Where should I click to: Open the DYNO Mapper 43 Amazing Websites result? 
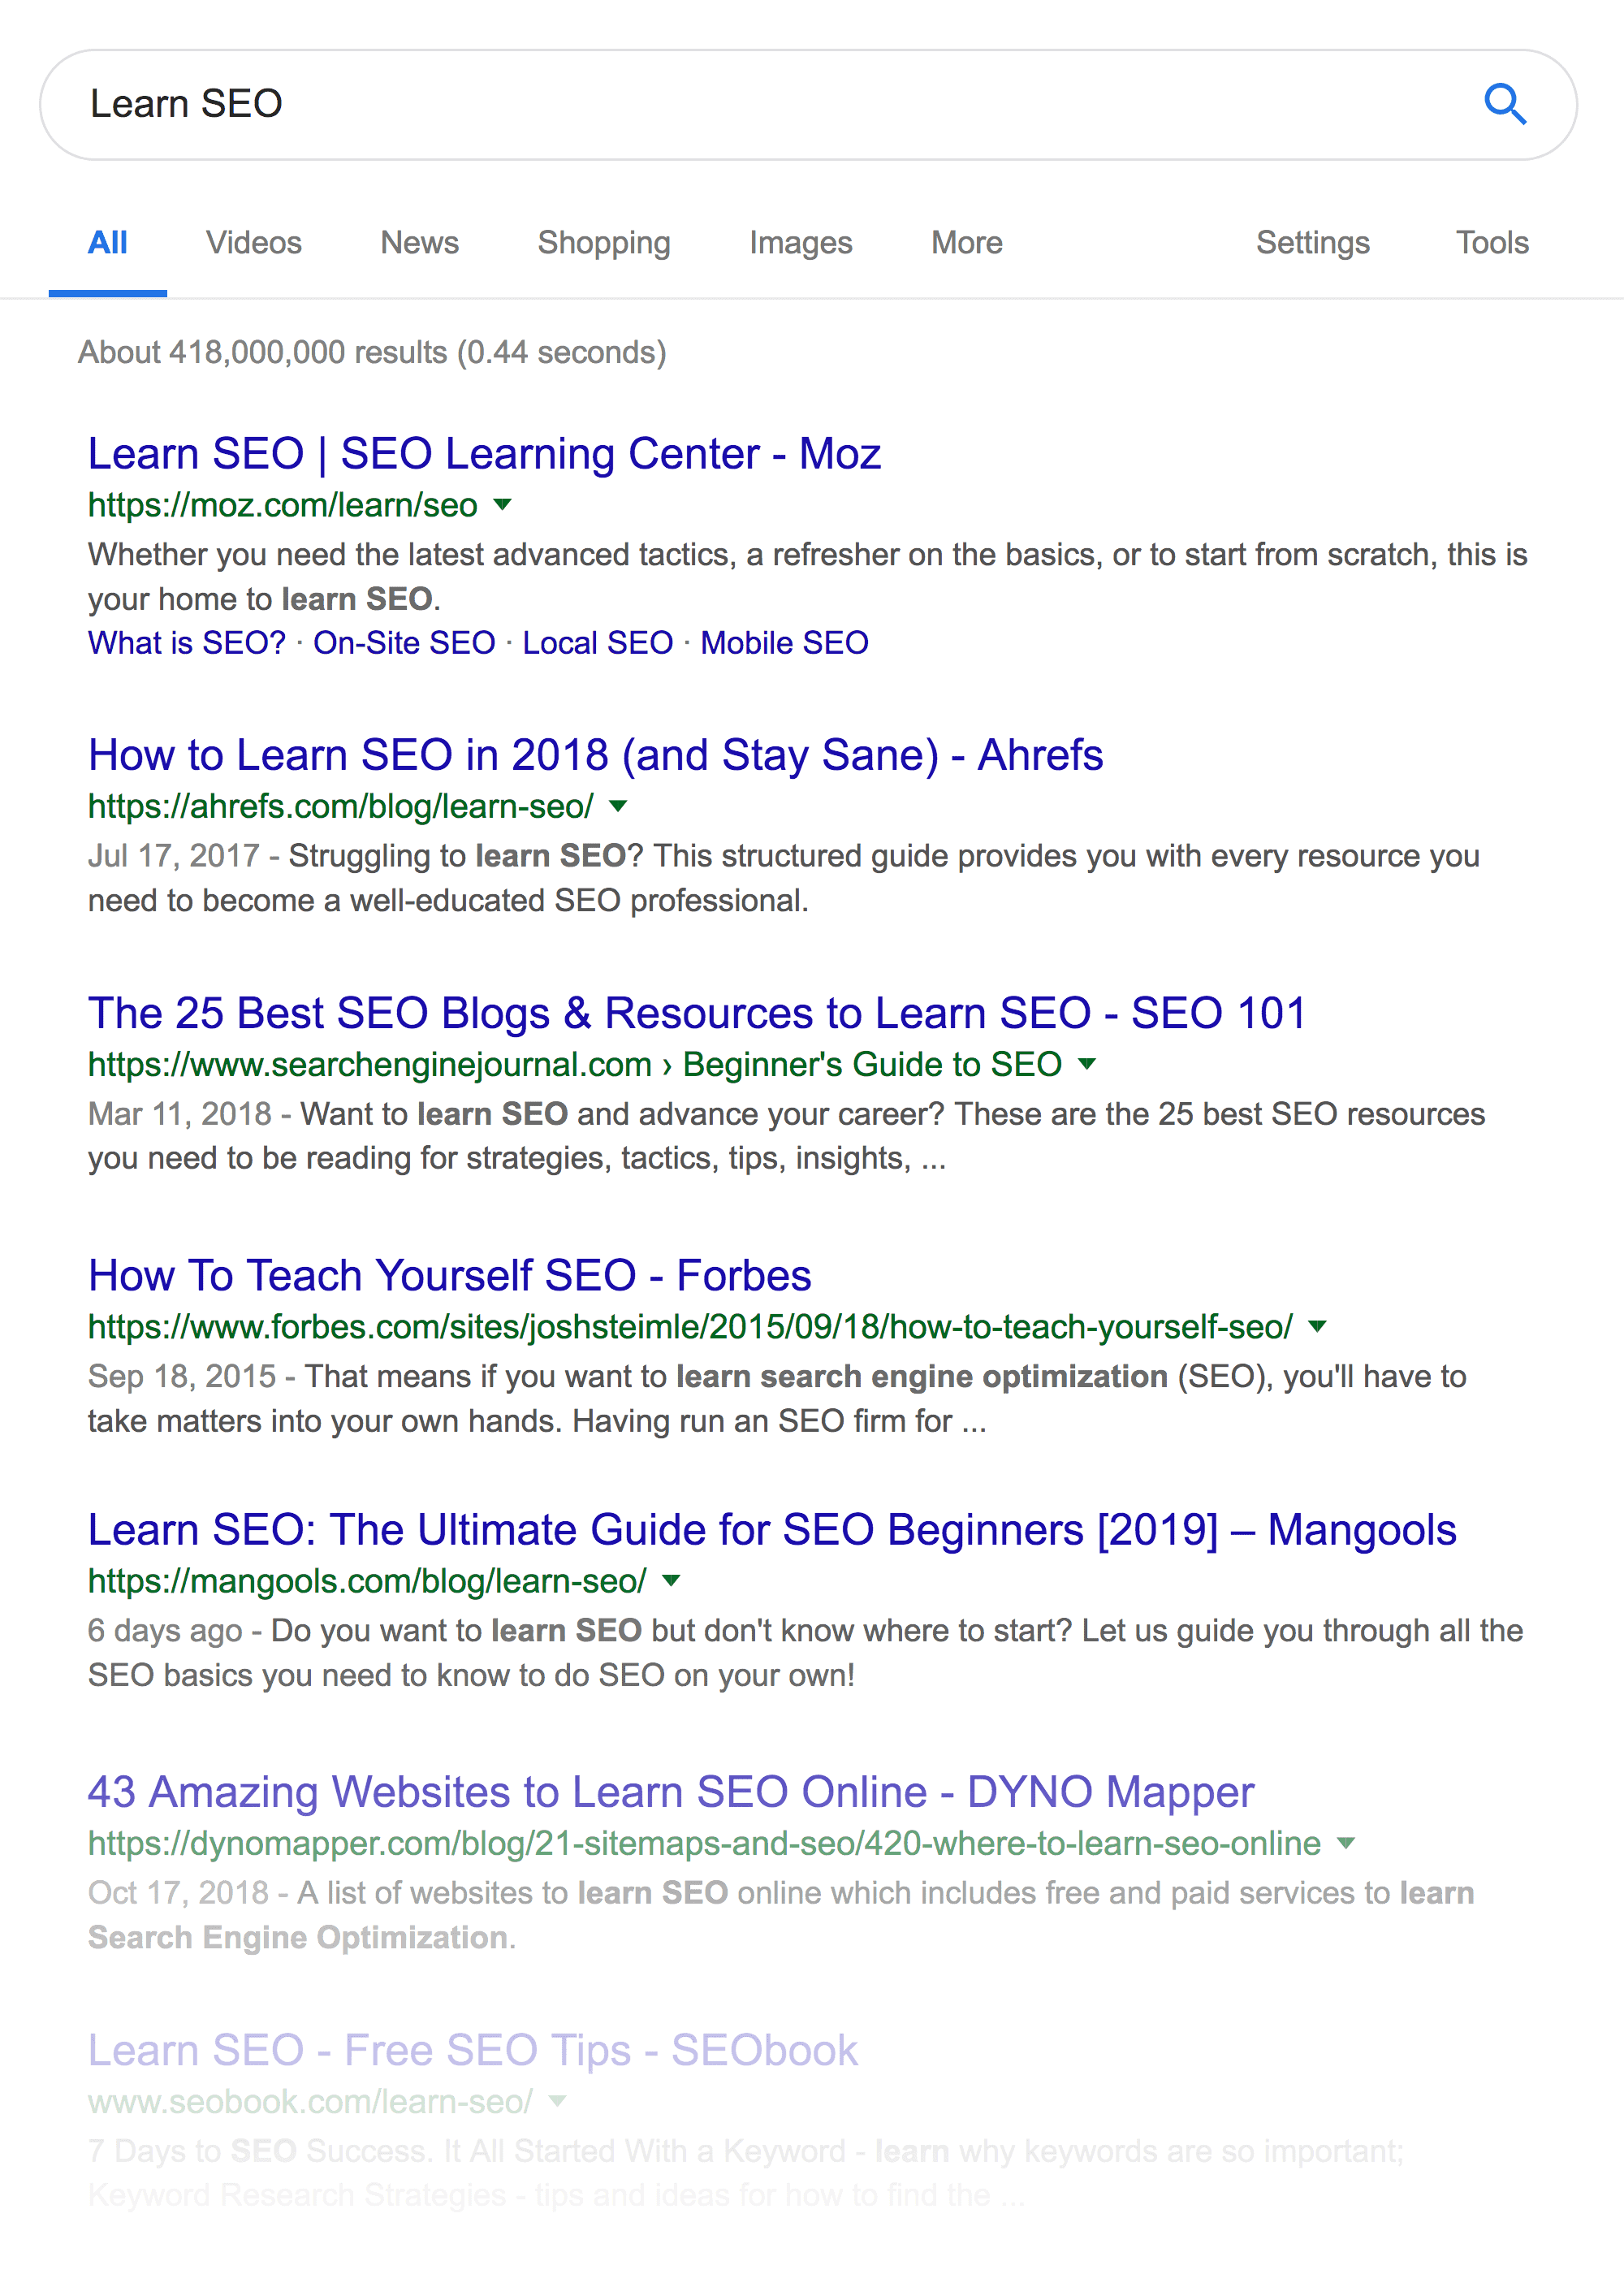[x=671, y=1792]
